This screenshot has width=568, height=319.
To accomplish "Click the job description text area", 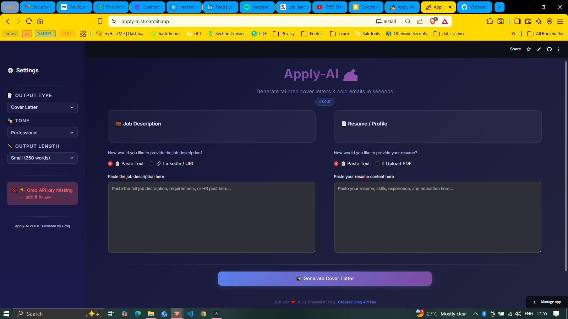I will point(212,217).
